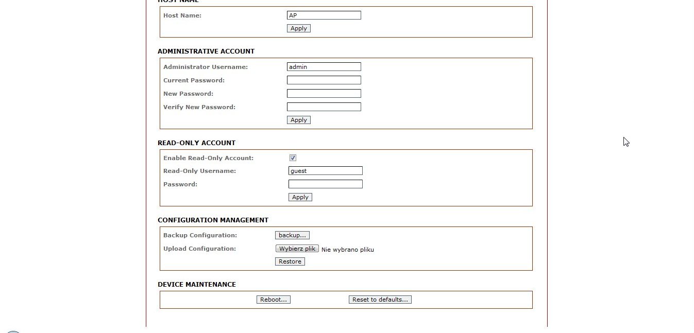Click the 'Host Name:' label

coord(182,15)
